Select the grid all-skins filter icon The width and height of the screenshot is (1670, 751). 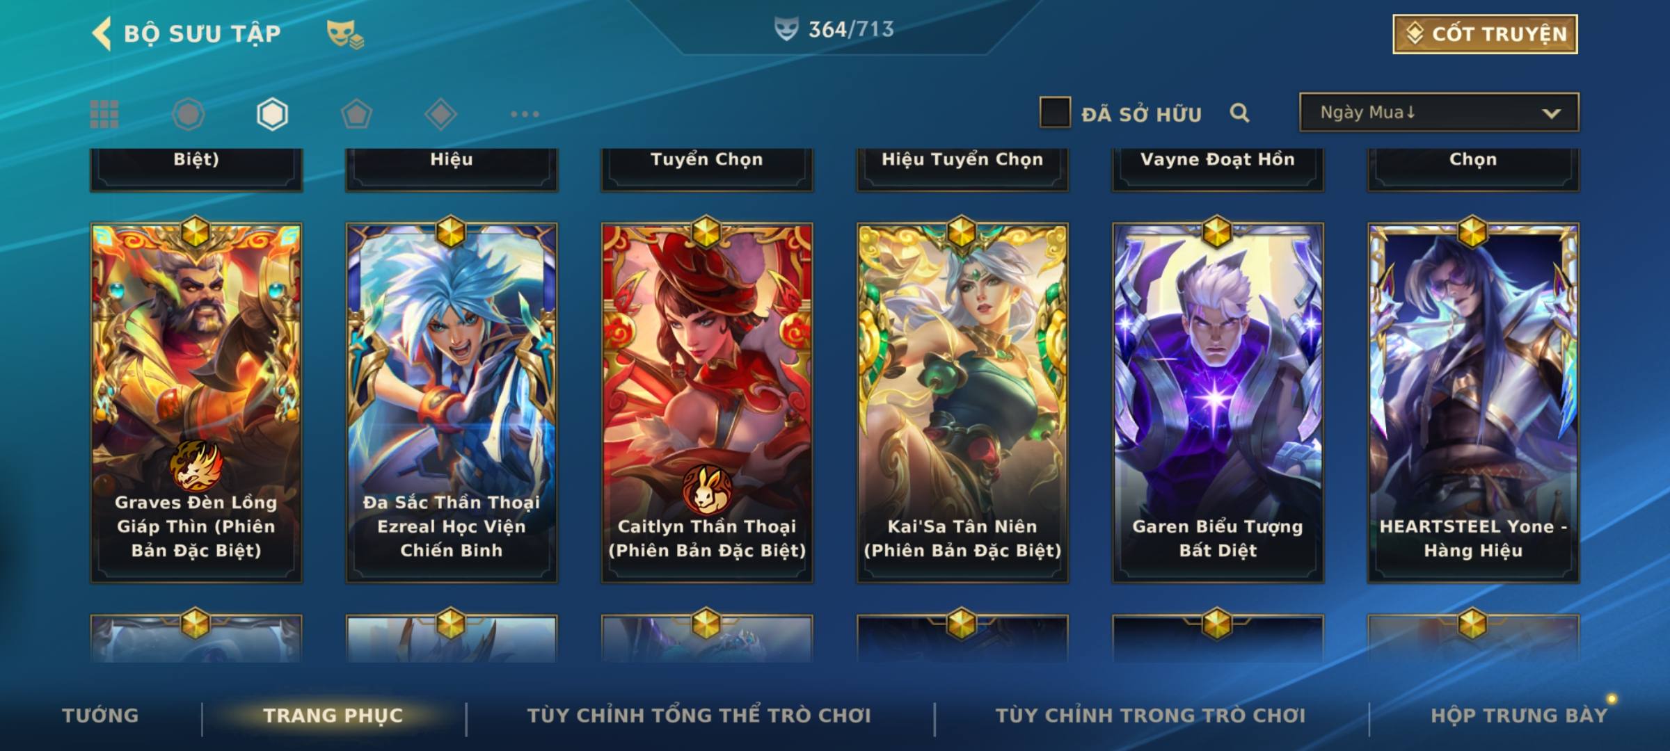click(104, 114)
